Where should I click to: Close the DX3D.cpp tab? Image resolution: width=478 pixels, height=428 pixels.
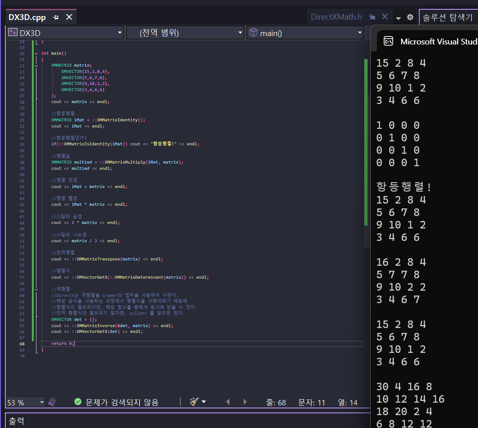[69, 17]
